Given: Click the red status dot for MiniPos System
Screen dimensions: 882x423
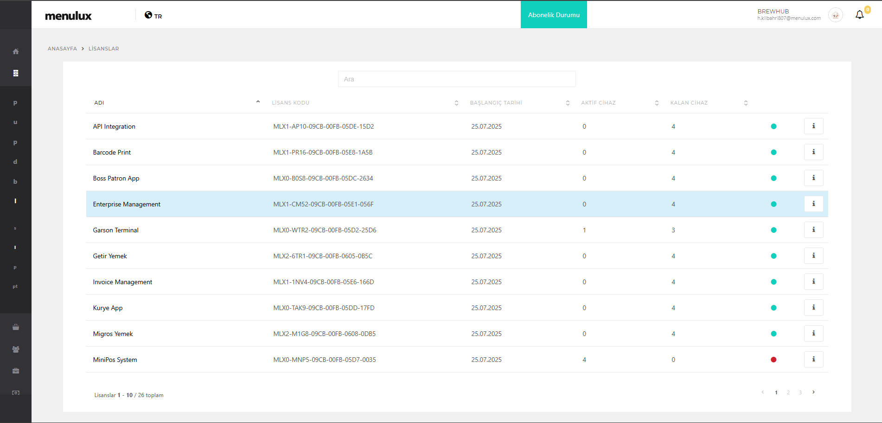Looking at the screenshot, I should [x=773, y=360].
